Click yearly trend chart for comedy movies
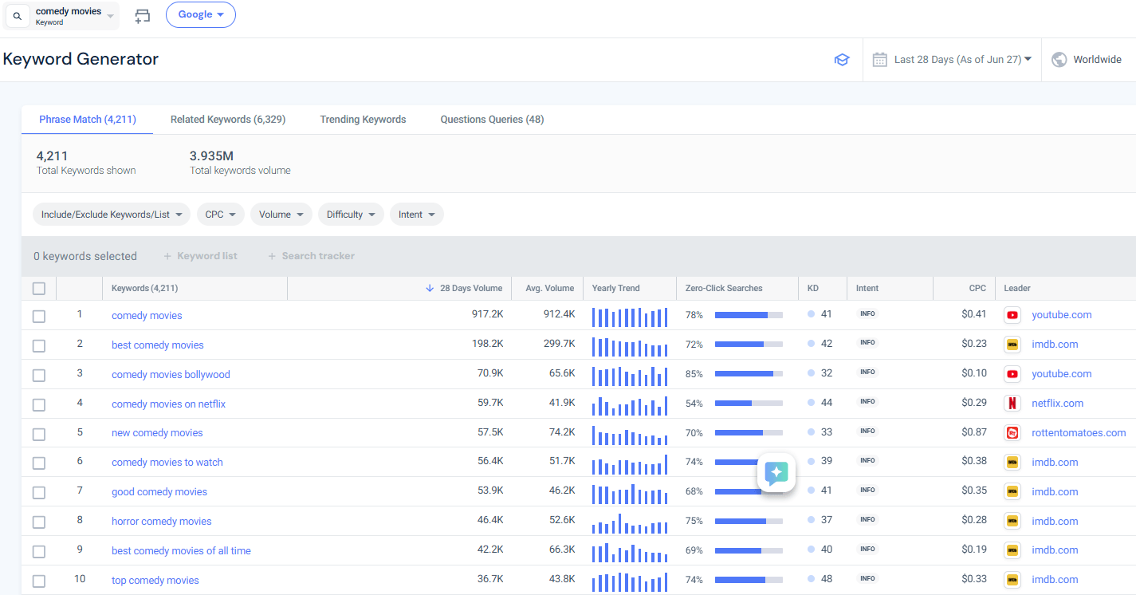Image resolution: width=1136 pixels, height=595 pixels. point(630,317)
